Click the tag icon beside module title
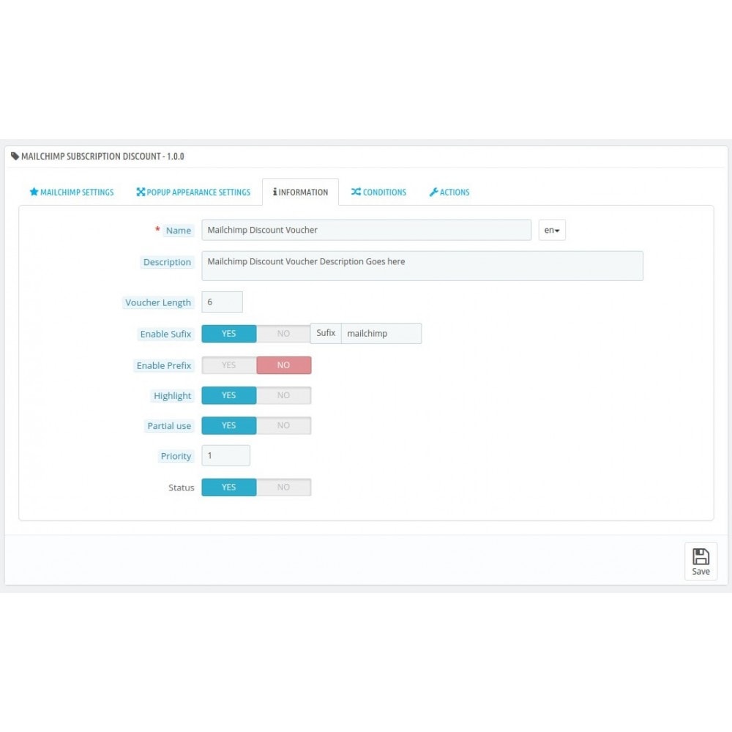The height and width of the screenshot is (732, 732). (x=15, y=156)
